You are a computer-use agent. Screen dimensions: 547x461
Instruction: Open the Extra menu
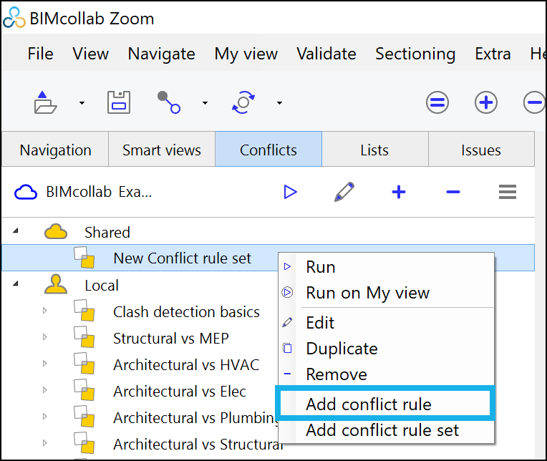pyautogui.click(x=493, y=54)
